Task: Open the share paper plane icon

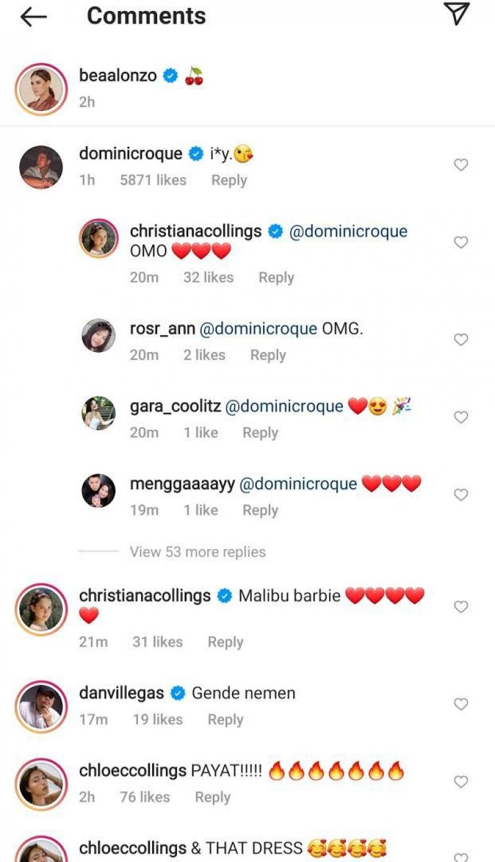Action: [457, 15]
